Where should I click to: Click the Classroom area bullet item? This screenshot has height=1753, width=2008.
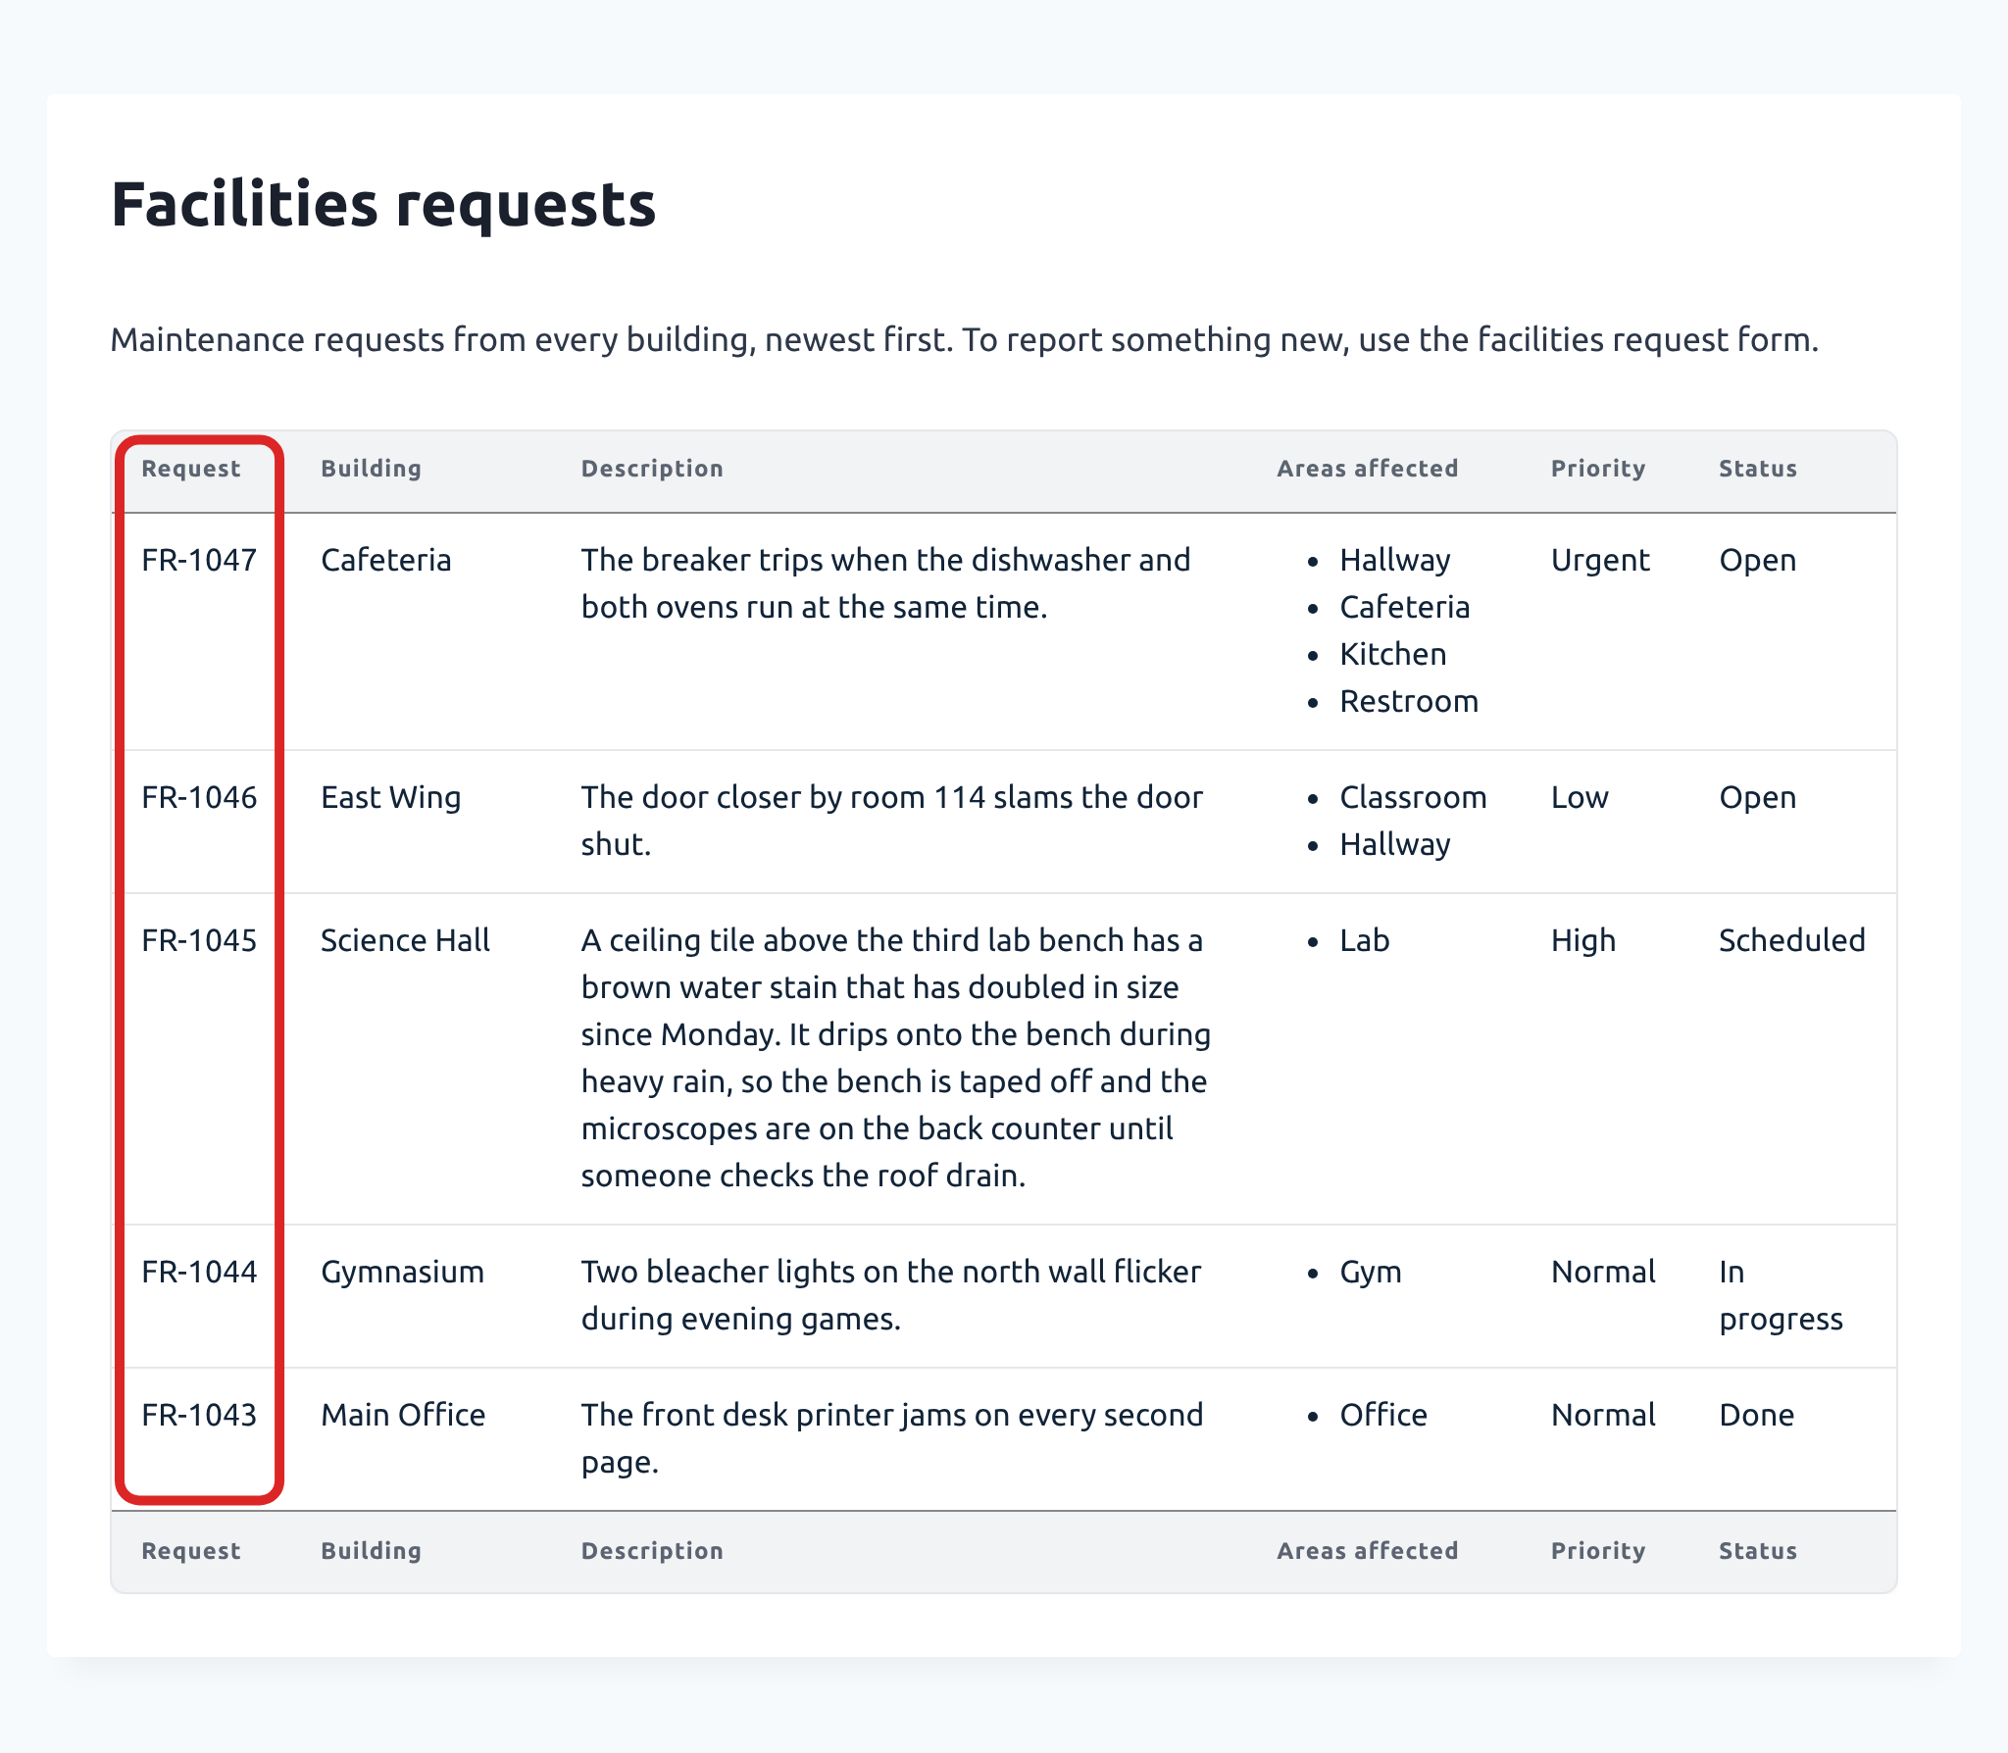(1413, 797)
